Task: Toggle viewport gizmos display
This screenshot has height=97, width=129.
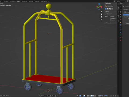Action: point(80,96)
